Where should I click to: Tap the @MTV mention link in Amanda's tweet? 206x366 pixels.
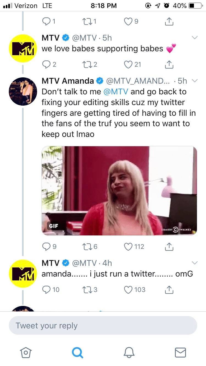click(116, 92)
